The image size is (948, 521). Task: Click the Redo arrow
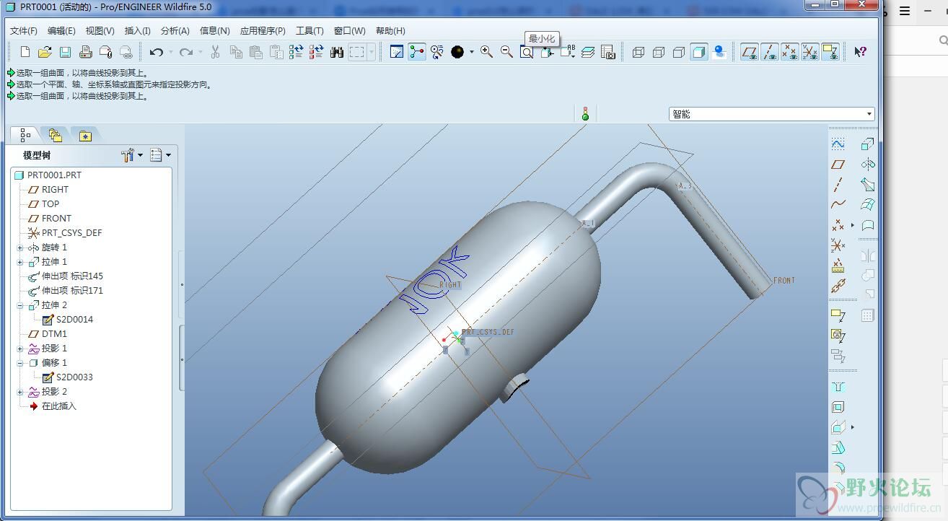[x=186, y=52]
